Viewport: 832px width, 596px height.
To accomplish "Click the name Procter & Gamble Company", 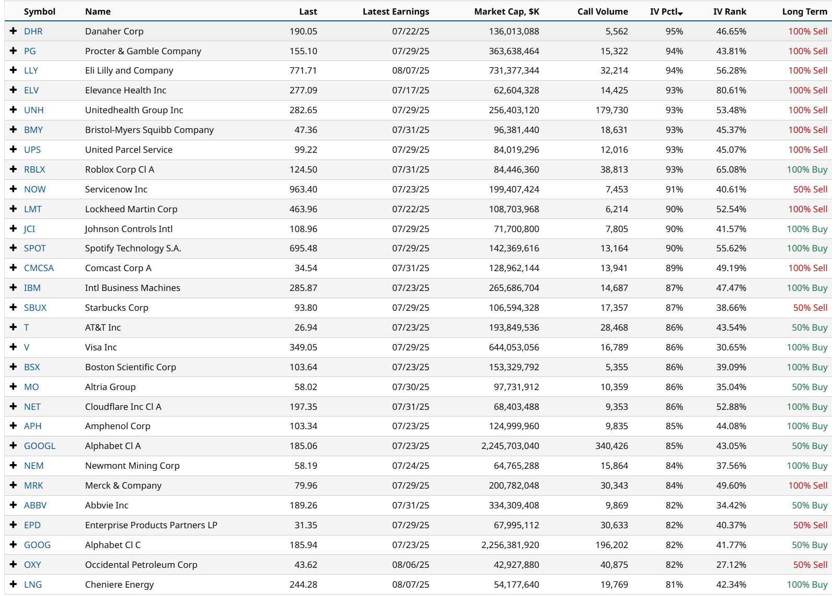I will (x=143, y=51).
